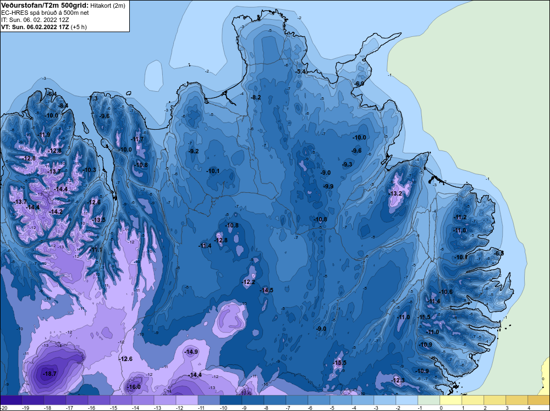
Task: Select the -8.2 temperature reading
Action: click(256, 97)
